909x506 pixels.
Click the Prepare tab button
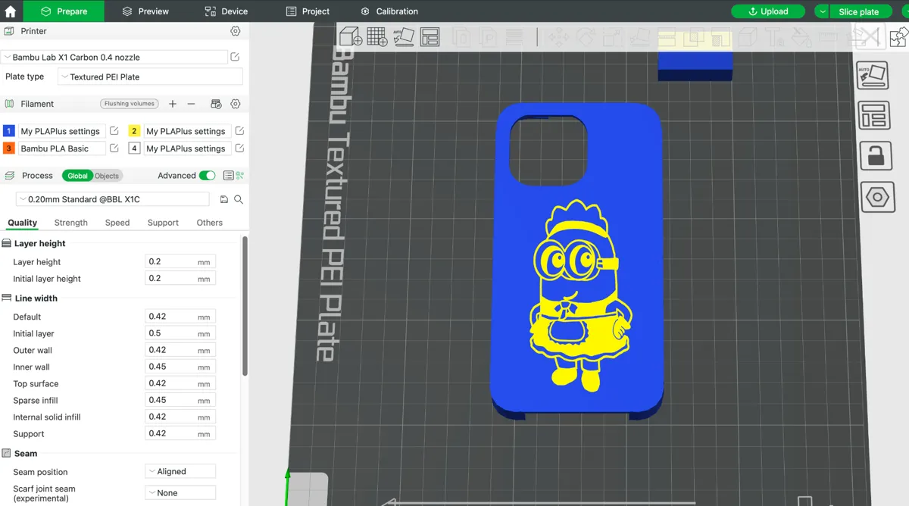pyautogui.click(x=64, y=11)
